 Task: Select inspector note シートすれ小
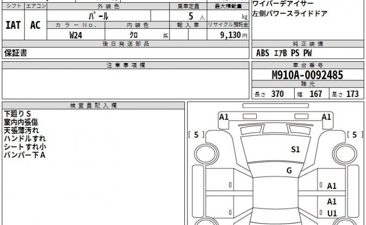(x=25, y=147)
